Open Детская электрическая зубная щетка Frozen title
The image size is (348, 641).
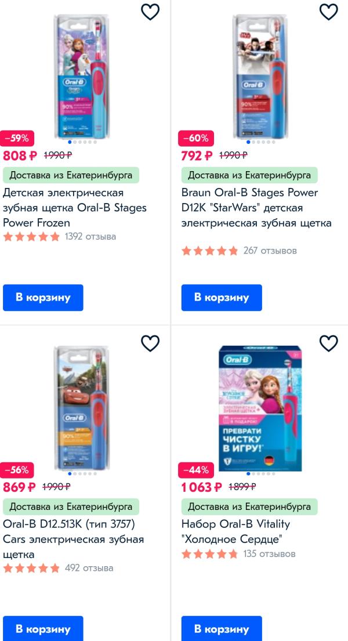(x=74, y=208)
